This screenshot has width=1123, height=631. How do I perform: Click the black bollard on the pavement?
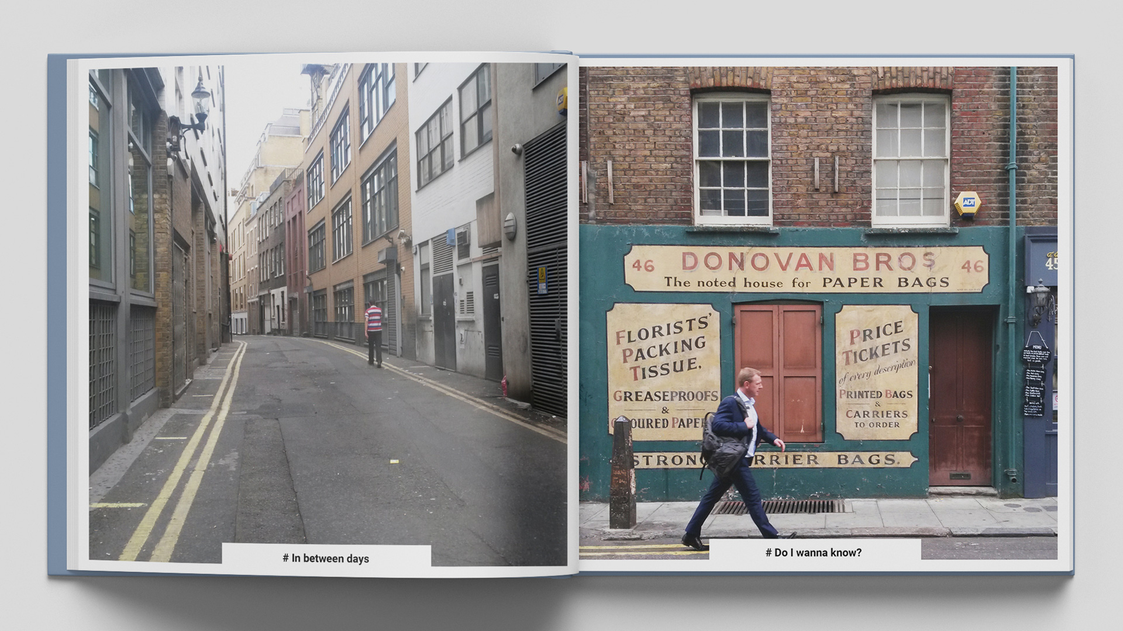[x=622, y=473]
